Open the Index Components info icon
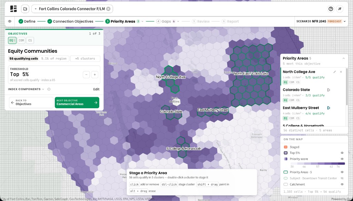Image resolution: width=353 pixels, height=201 pixels. pos(49,89)
